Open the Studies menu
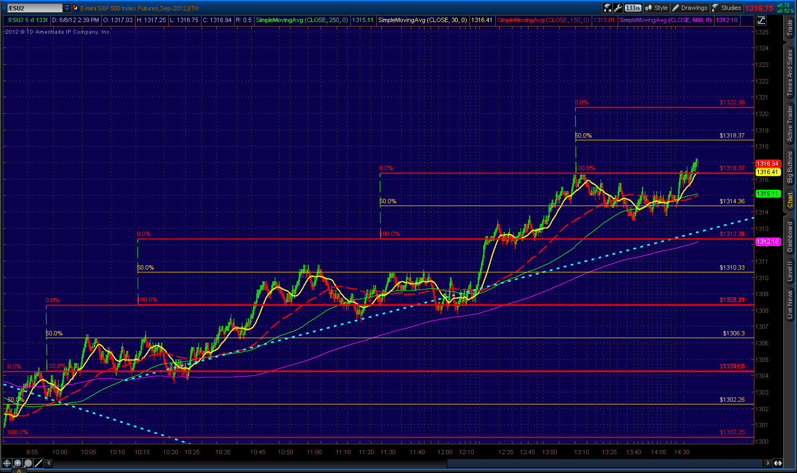The width and height of the screenshot is (797, 473). tap(727, 8)
